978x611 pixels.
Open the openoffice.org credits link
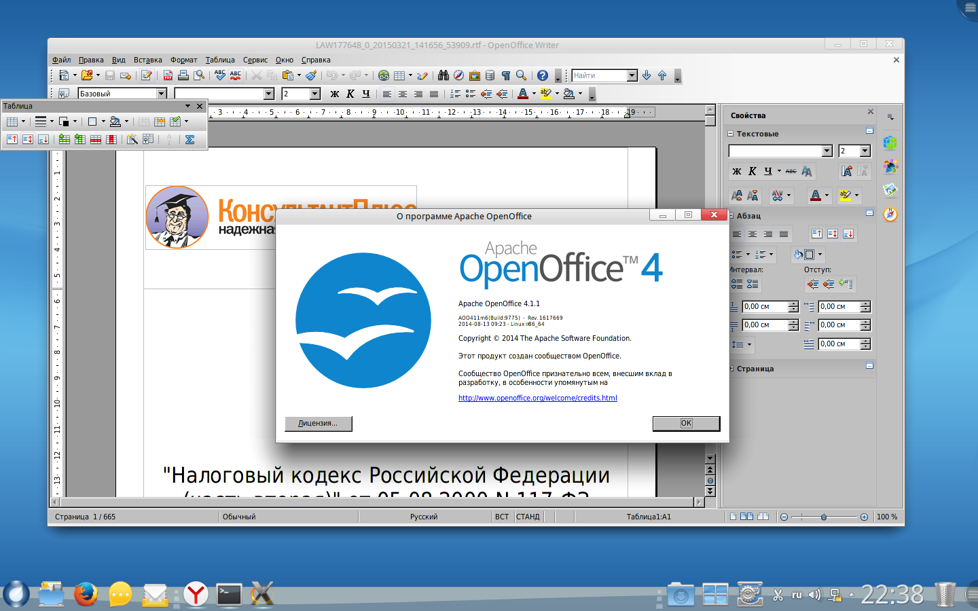tap(538, 398)
